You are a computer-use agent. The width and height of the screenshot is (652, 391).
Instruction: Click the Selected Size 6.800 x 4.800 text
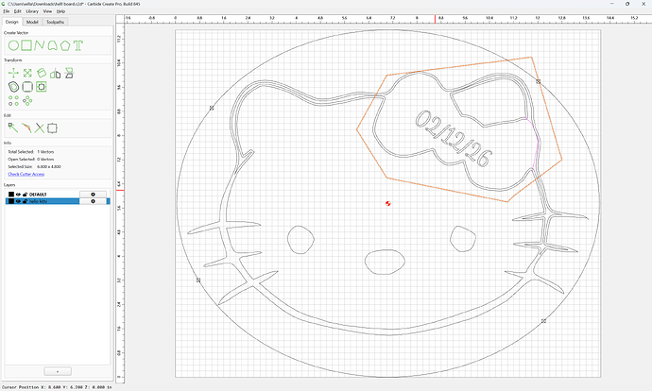coord(35,166)
